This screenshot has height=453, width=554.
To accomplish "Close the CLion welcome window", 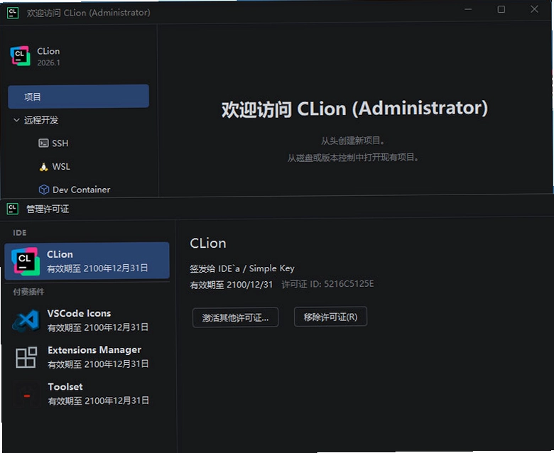I will click(x=534, y=9).
